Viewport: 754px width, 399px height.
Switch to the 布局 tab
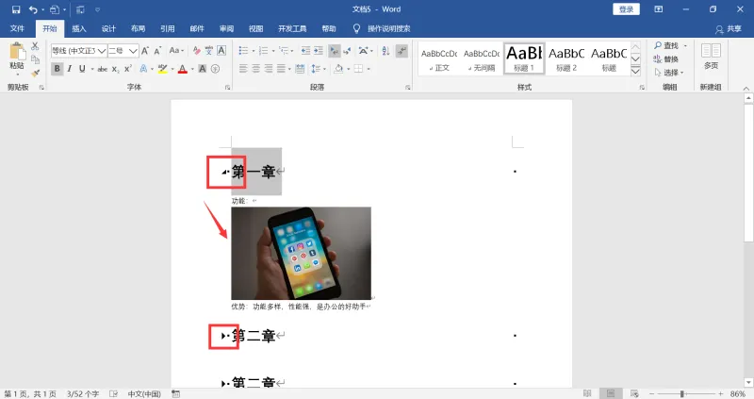[x=138, y=29]
